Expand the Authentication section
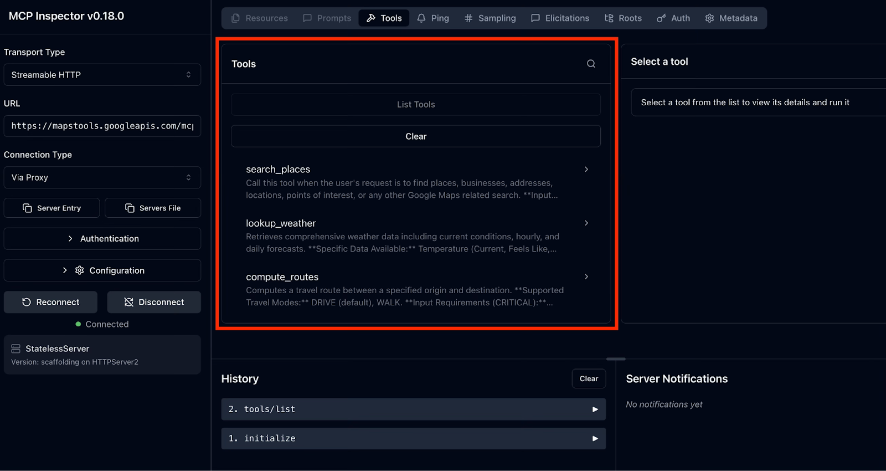886x471 pixels. [x=102, y=239]
